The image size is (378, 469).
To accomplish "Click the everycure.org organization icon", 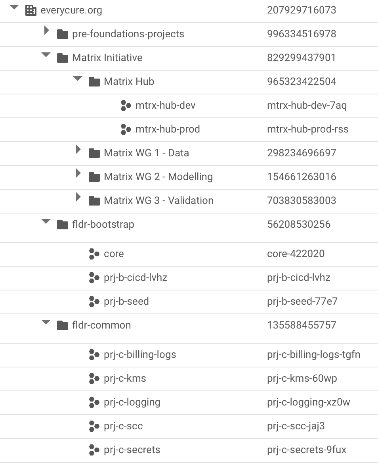I will [31, 10].
